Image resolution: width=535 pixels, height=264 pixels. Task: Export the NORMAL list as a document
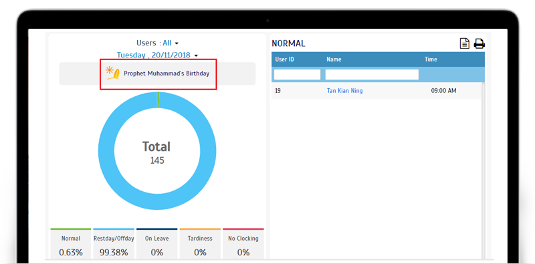pos(464,43)
